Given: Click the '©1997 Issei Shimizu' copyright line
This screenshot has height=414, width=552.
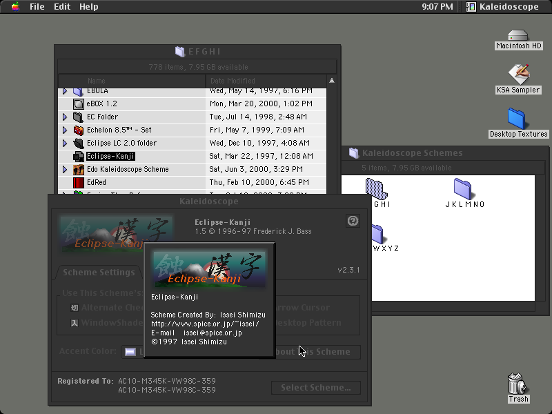Looking at the screenshot, I should (189, 342).
